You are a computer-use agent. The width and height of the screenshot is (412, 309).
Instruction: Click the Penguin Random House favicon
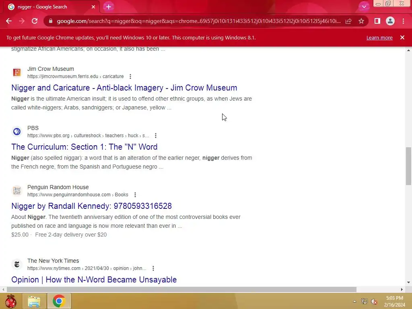[x=17, y=190]
